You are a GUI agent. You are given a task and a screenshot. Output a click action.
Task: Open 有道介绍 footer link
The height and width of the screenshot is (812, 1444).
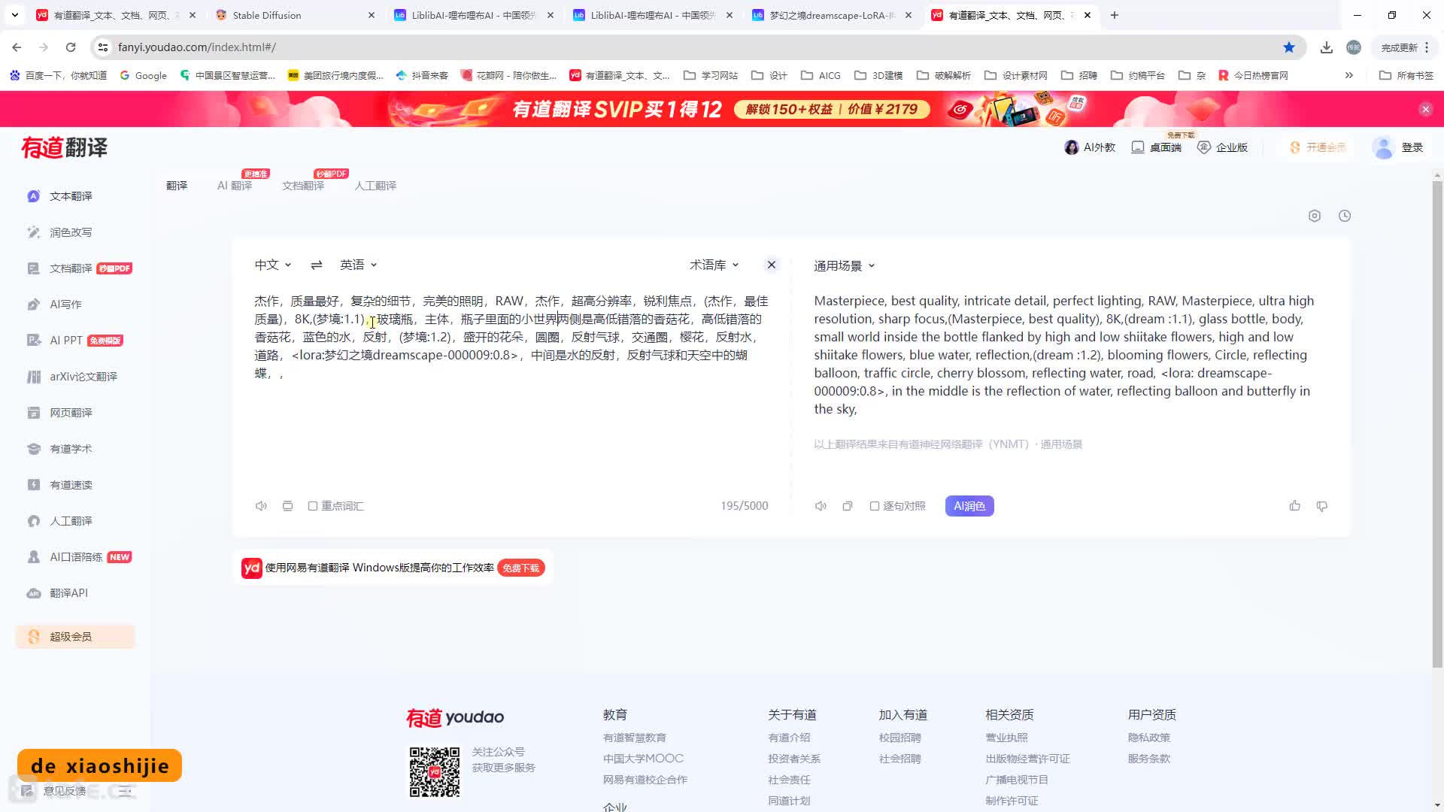(789, 738)
